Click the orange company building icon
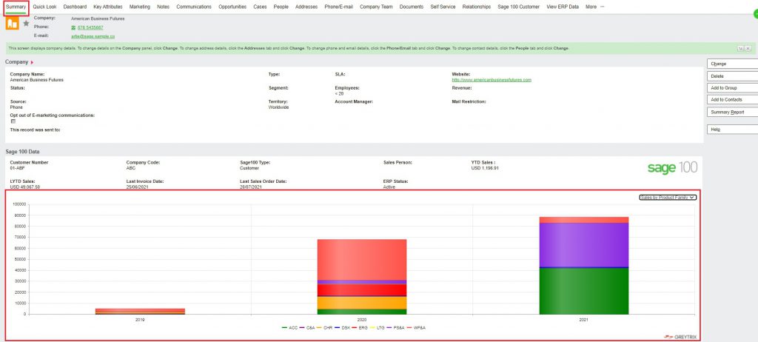Viewport: 758px width, 342px height. click(12, 23)
